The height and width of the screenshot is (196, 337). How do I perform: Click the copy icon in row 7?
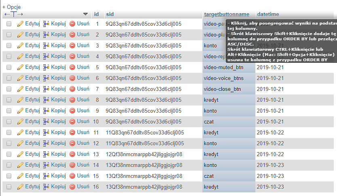tap(46, 89)
